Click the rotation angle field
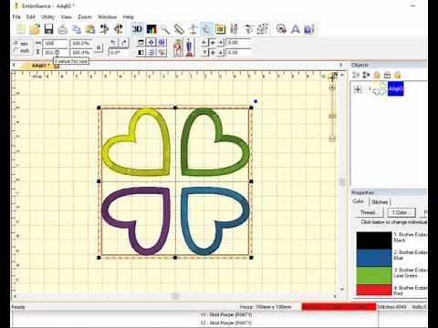 119,52
